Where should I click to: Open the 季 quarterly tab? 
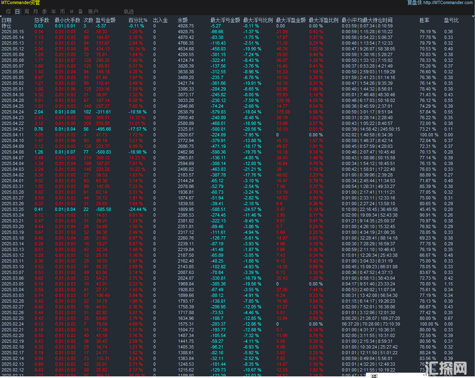(44, 11)
